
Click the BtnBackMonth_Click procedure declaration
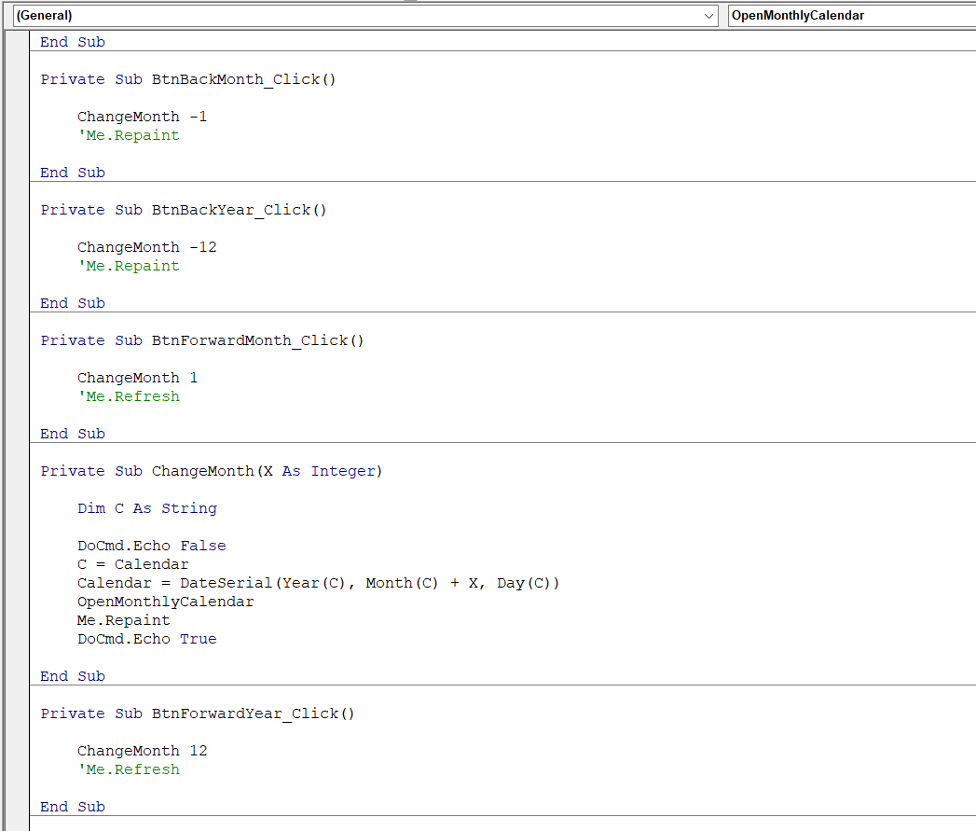(x=187, y=79)
